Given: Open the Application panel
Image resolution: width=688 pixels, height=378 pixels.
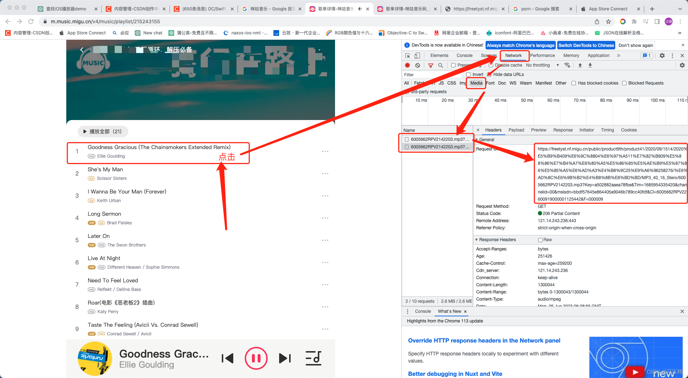Looking at the screenshot, I should point(598,56).
